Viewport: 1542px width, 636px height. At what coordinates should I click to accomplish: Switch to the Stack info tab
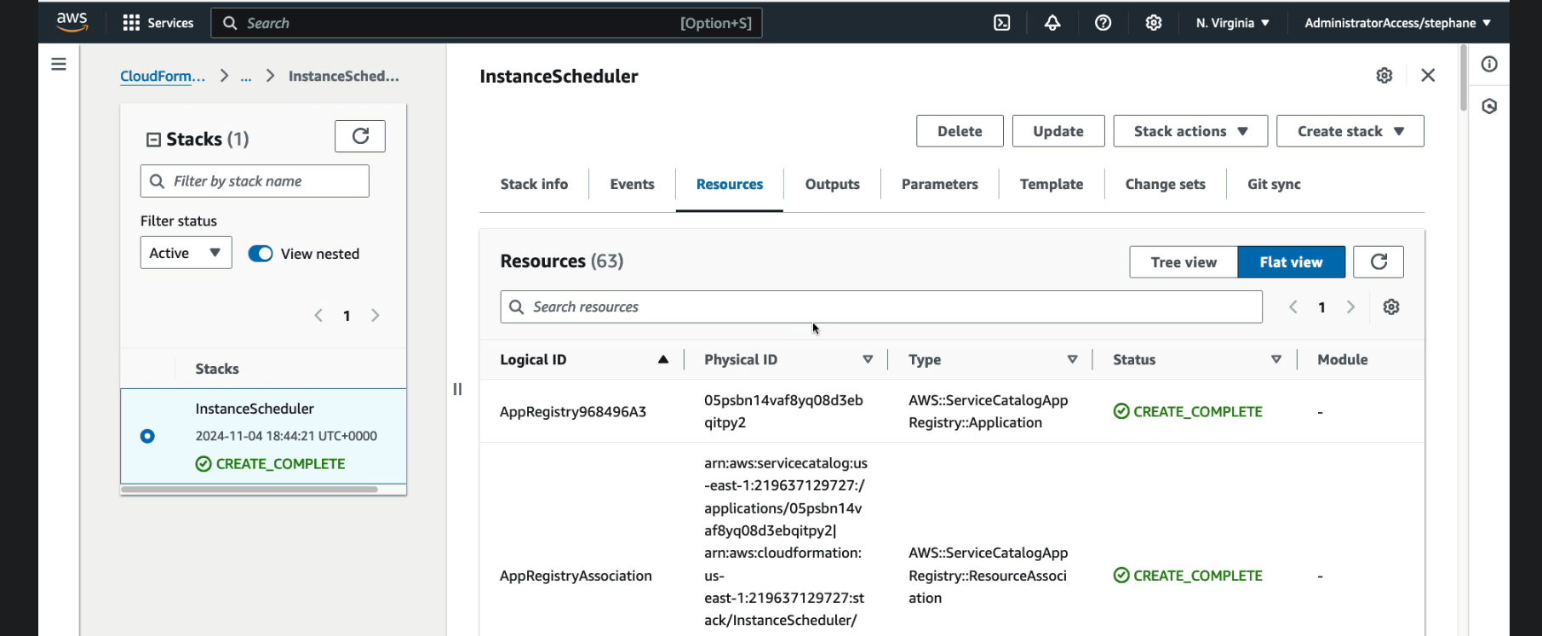534,184
